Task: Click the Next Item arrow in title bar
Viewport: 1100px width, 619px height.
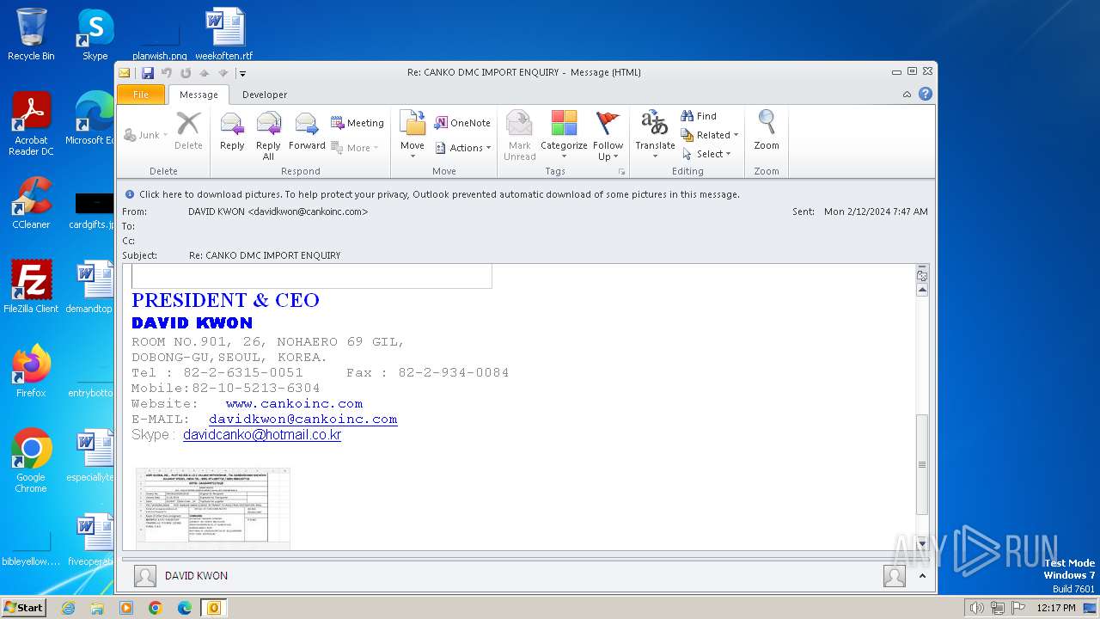Action: pos(223,73)
